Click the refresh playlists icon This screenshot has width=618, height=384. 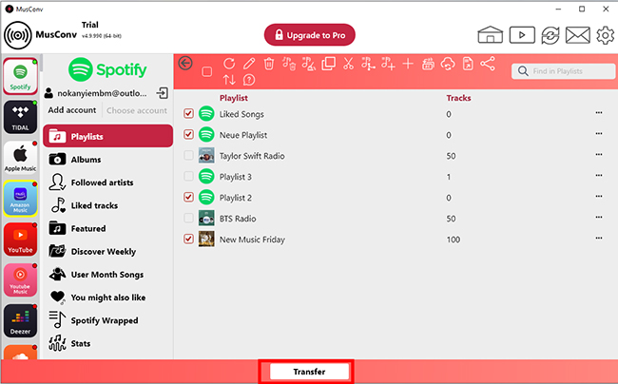pos(229,64)
